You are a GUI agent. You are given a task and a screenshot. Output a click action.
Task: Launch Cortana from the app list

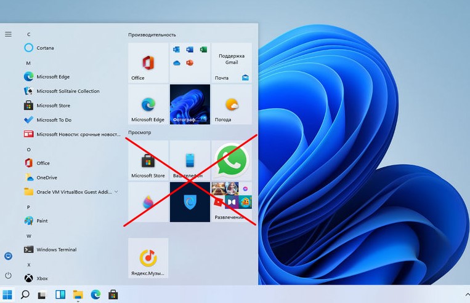72,48
